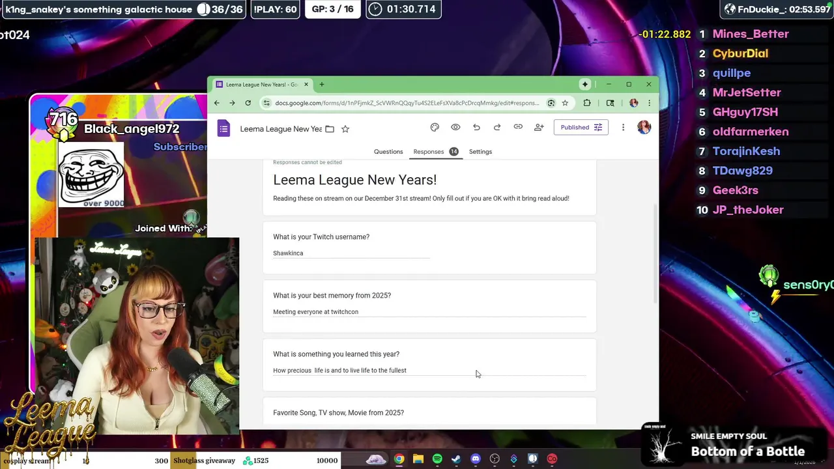This screenshot has width=834, height=469.
Task: View site information icon in address bar
Action: [266, 103]
